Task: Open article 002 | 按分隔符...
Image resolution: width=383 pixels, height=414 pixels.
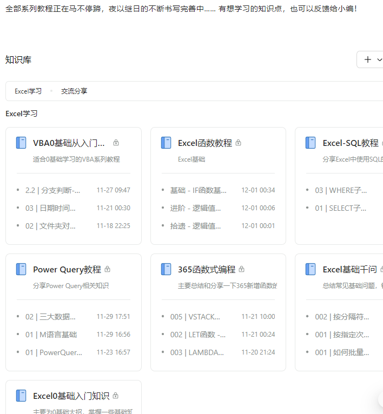Action: click(342, 317)
